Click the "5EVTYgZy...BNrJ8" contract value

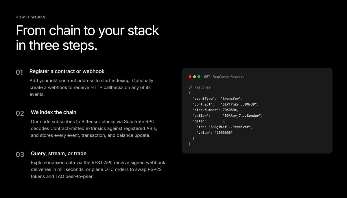pos(239,104)
